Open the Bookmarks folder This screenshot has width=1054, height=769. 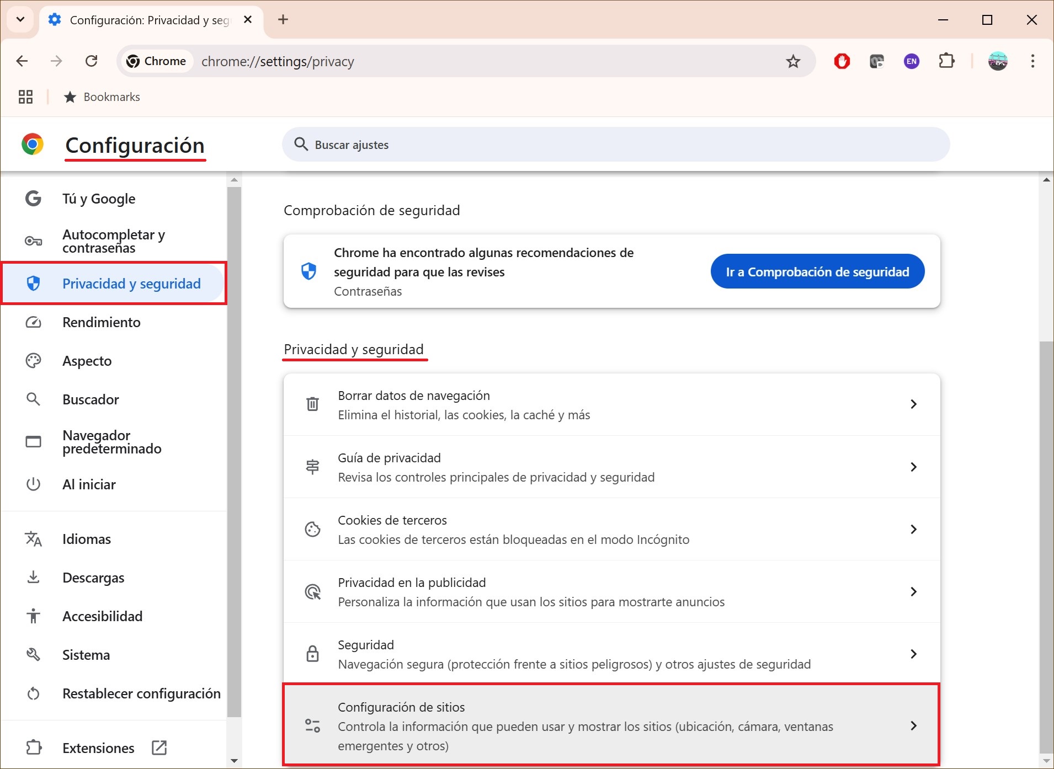click(102, 97)
